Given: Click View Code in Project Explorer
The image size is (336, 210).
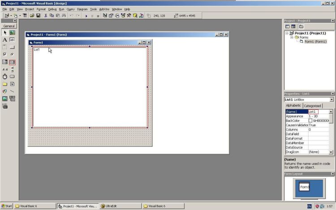Looking at the screenshot, I should [288, 26].
